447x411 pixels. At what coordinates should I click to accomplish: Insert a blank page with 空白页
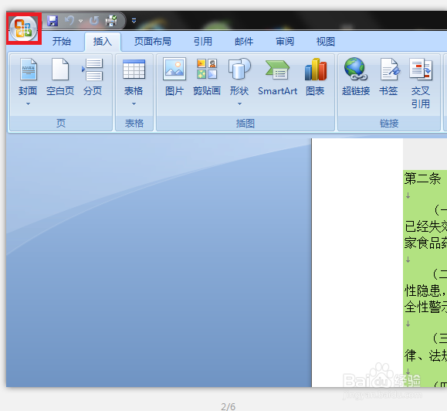point(60,77)
